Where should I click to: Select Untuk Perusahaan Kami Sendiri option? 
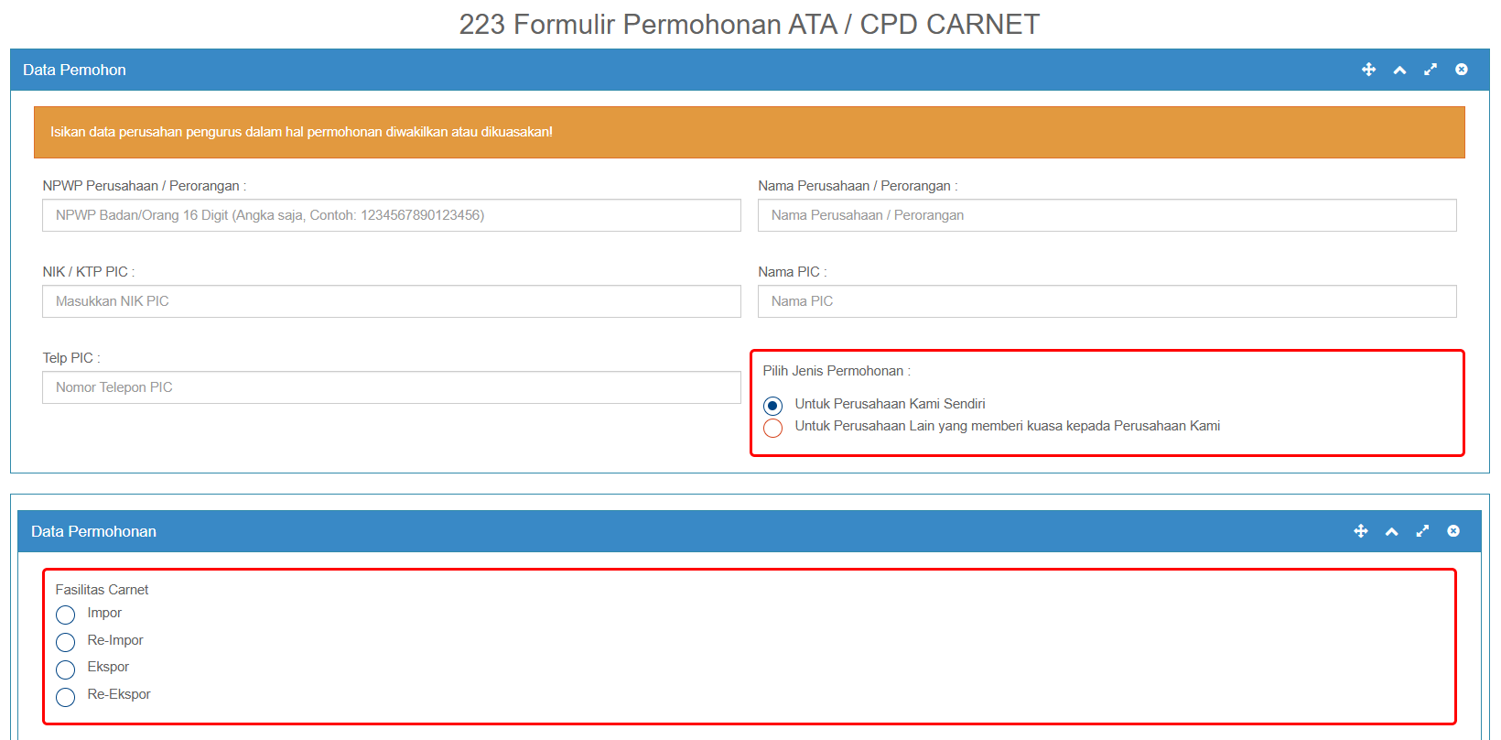pyautogui.click(x=773, y=406)
